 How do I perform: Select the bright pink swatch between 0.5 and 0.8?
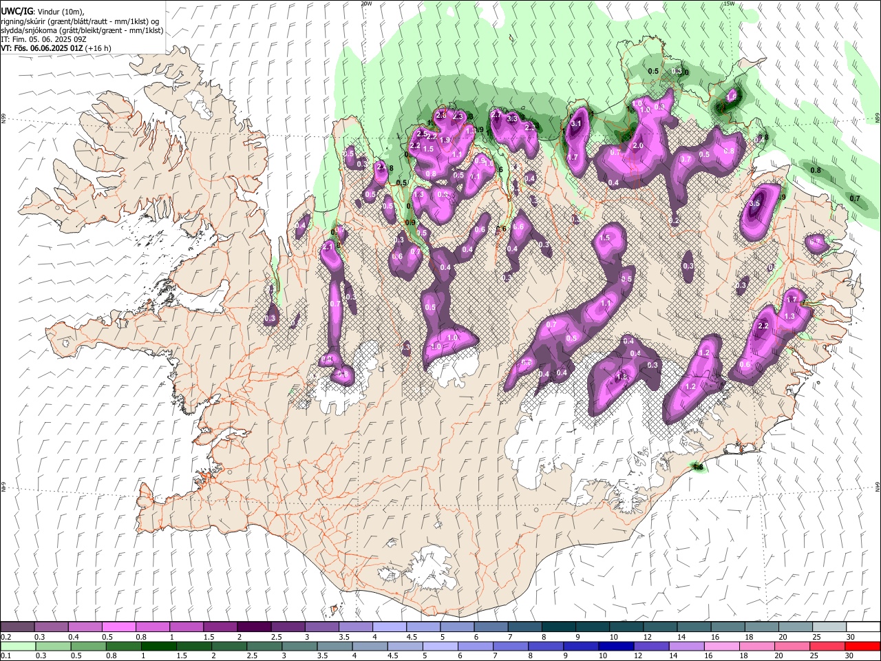(x=119, y=627)
